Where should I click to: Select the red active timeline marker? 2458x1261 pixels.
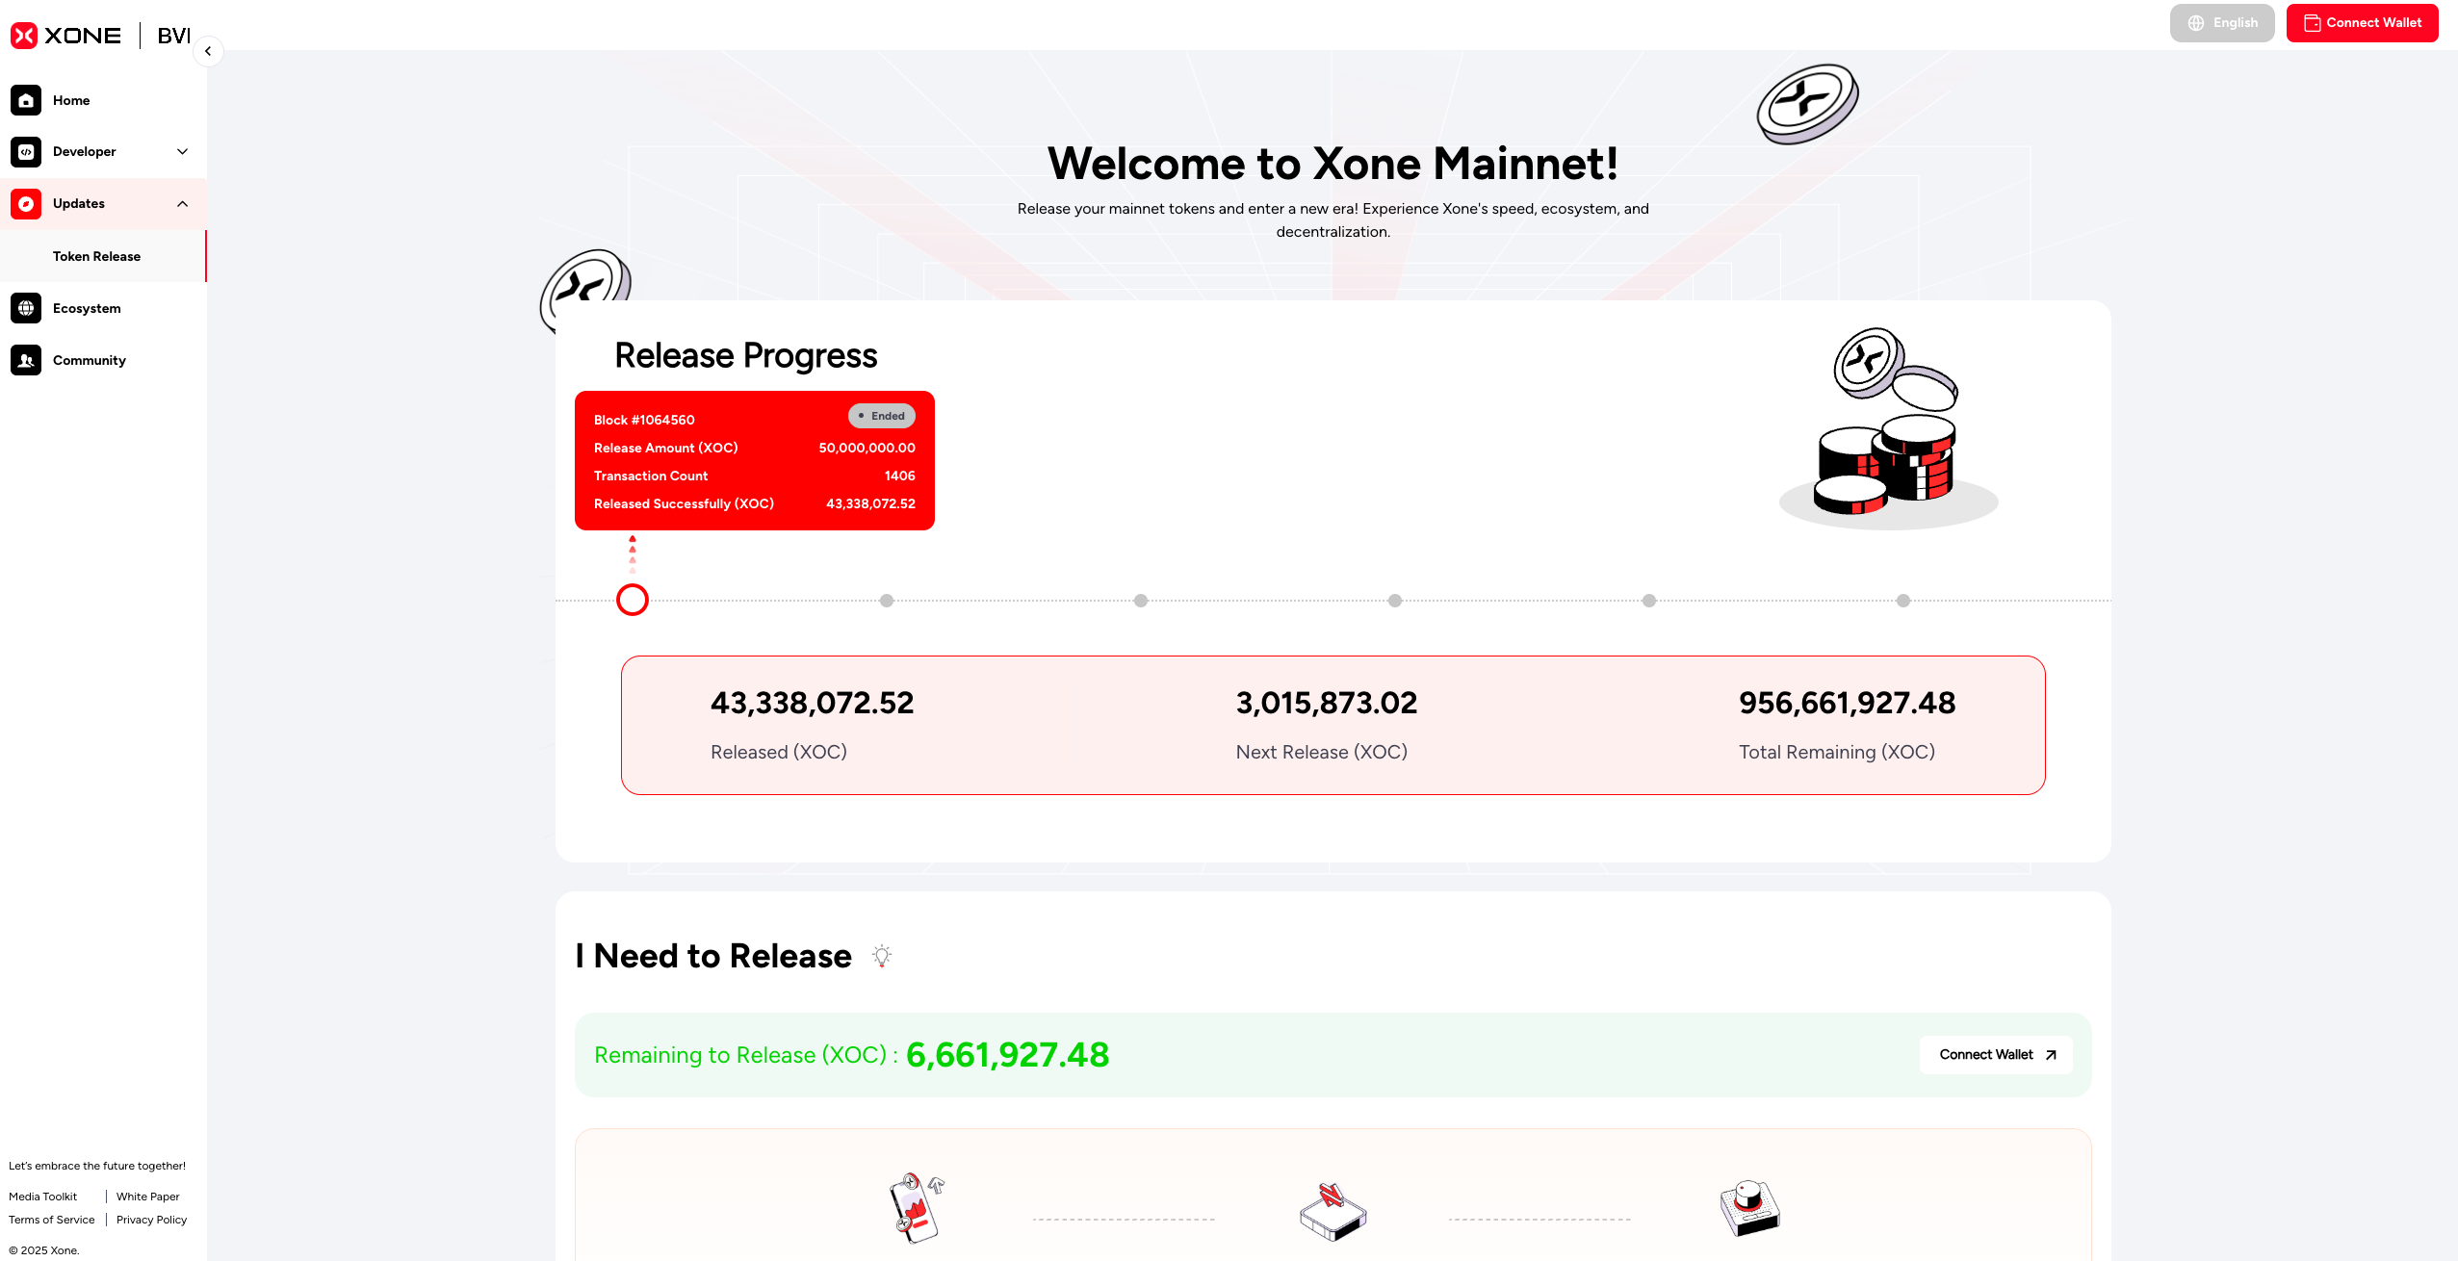click(633, 601)
